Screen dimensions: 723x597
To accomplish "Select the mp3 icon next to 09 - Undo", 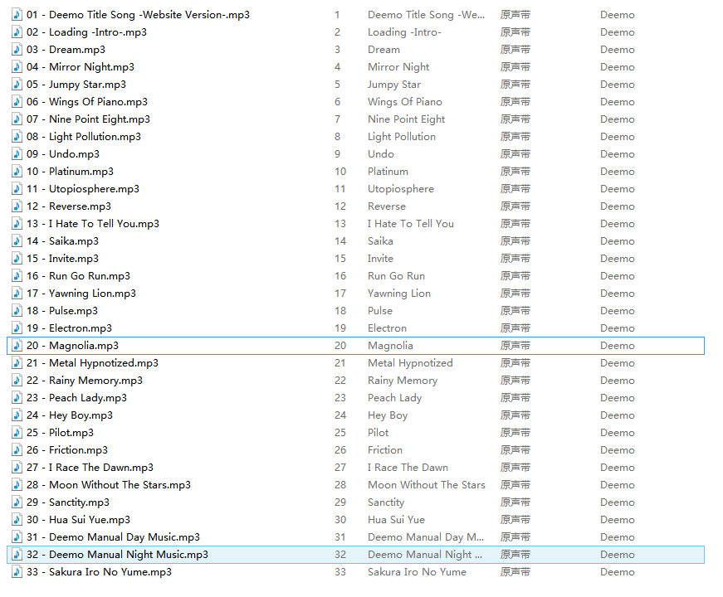I will coord(17,154).
